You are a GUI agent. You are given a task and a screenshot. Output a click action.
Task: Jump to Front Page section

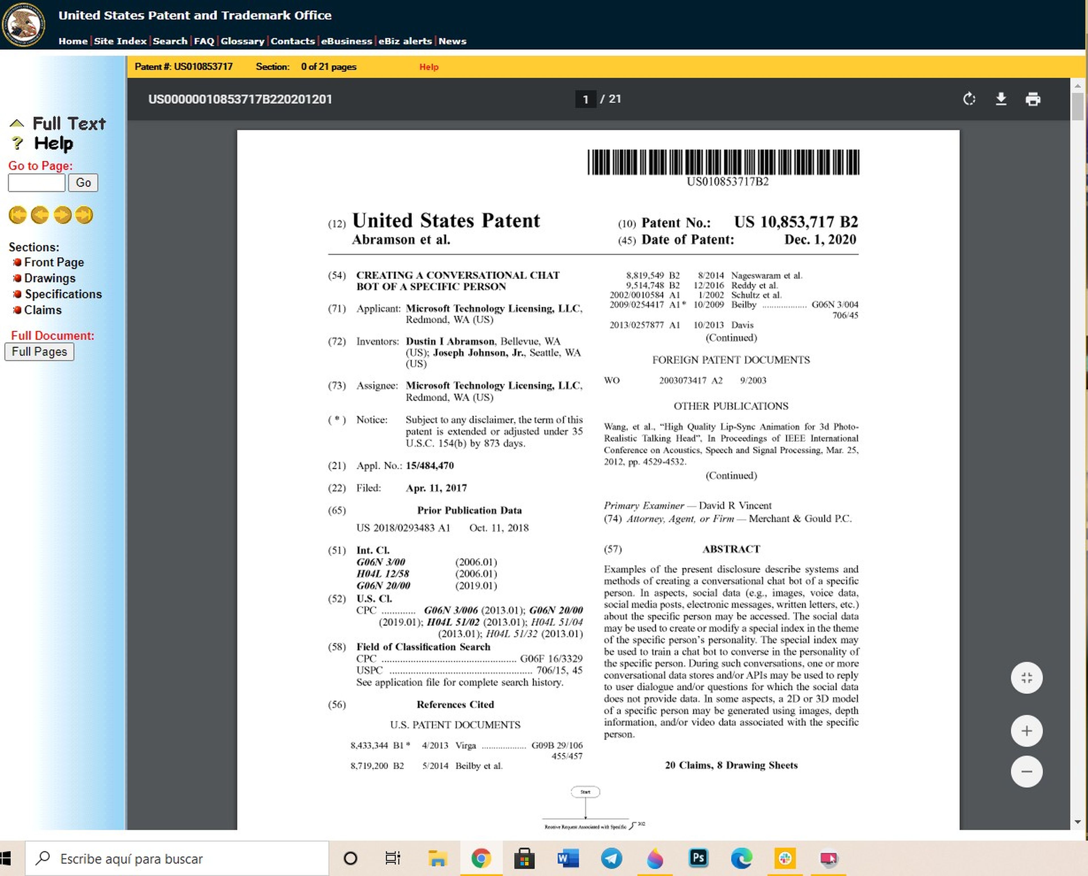coord(54,262)
